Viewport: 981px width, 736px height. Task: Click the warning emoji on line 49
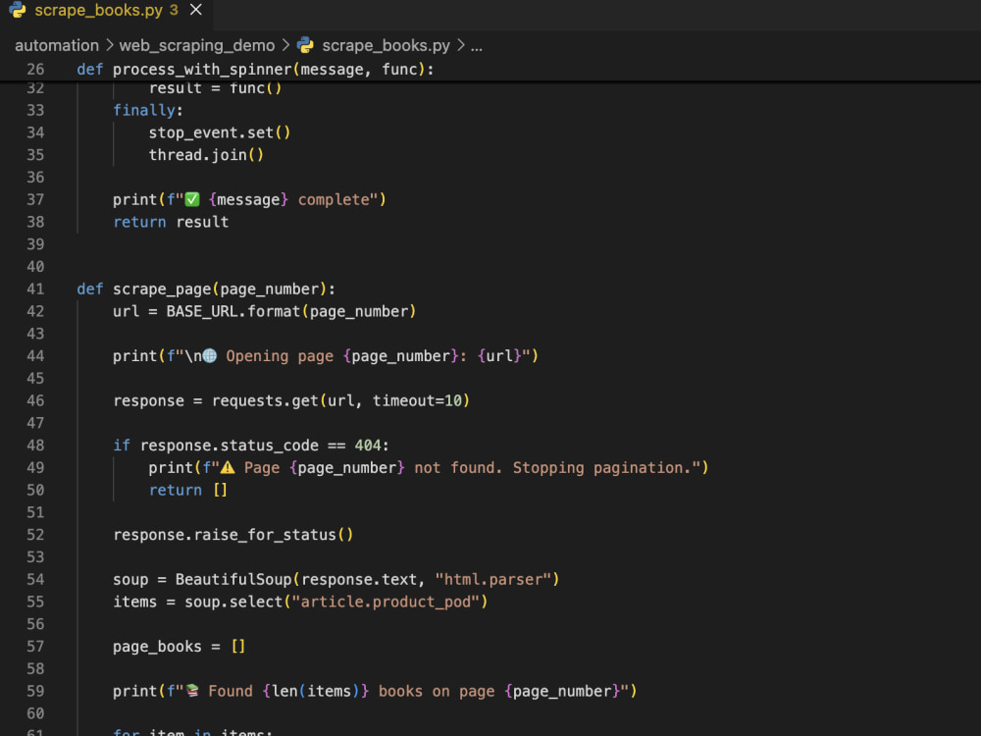point(228,467)
